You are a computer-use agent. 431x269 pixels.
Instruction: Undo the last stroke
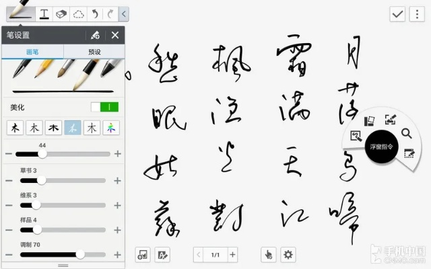96,13
